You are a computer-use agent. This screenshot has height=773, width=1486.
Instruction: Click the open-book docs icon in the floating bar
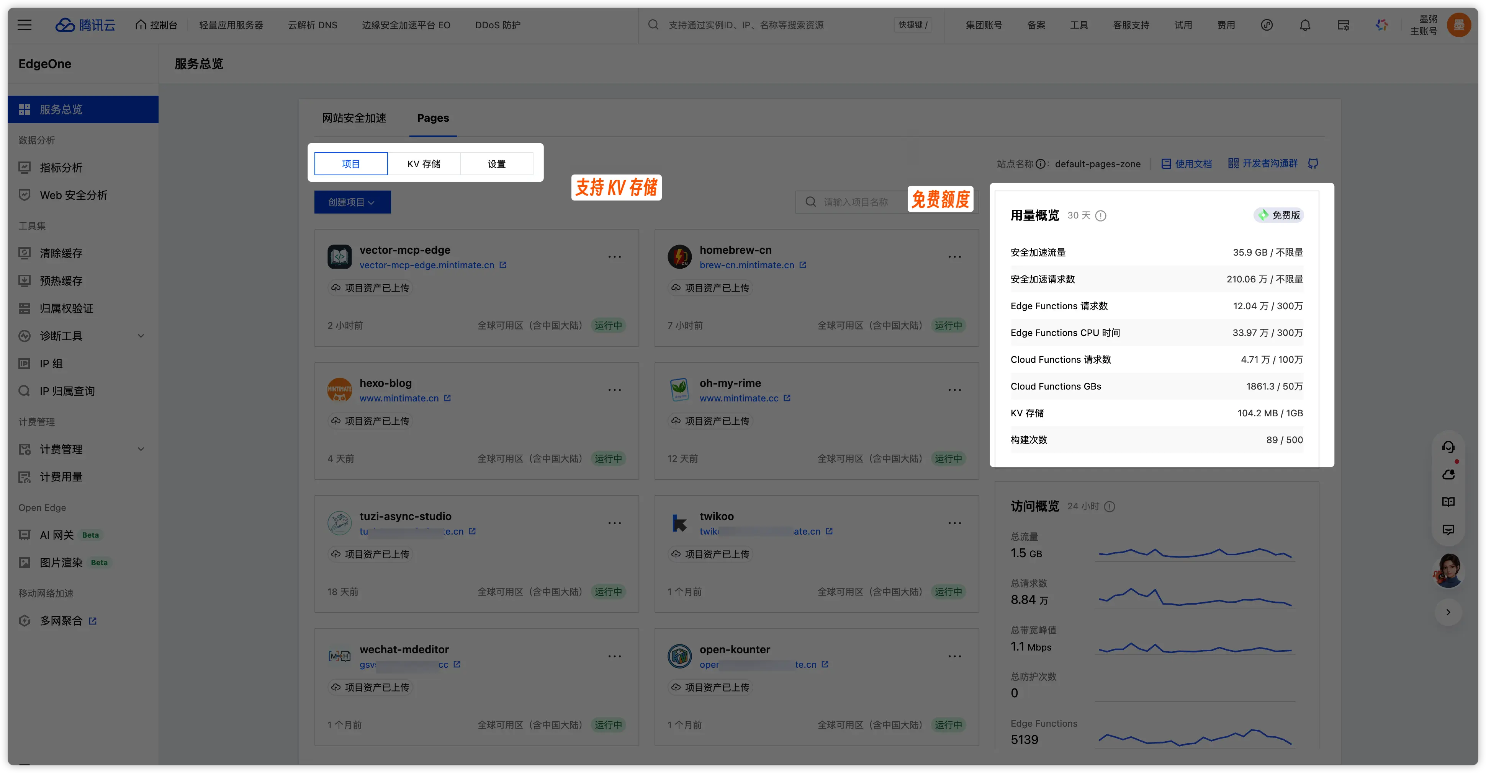(1448, 502)
